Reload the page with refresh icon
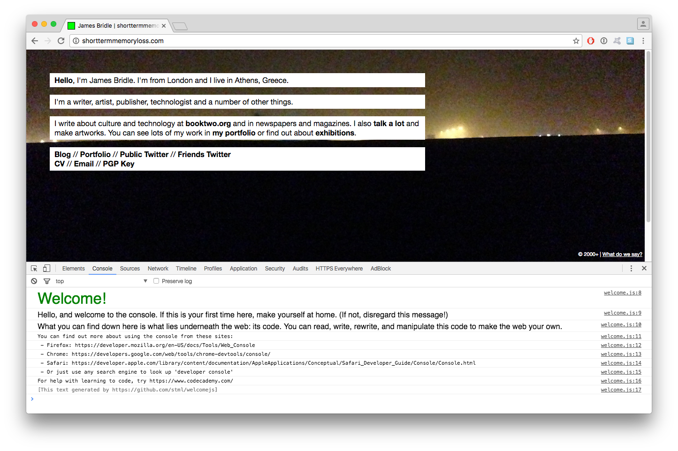 (61, 41)
